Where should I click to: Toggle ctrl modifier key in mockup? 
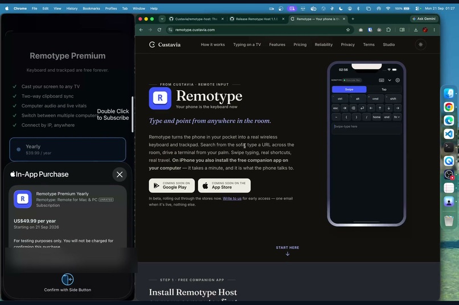pyautogui.click(x=340, y=99)
